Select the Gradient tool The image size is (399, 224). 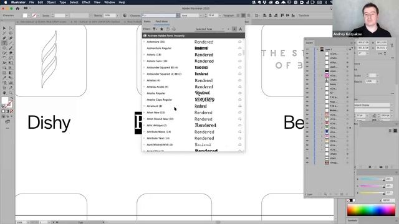pos(11,73)
